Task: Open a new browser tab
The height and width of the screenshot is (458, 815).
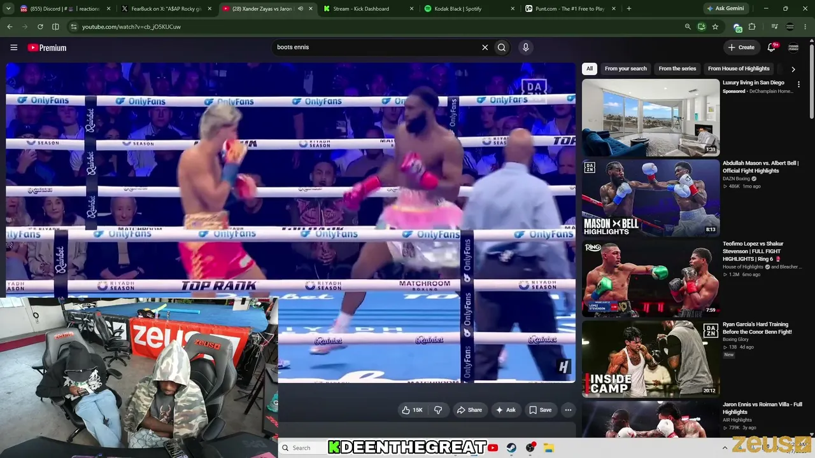Action: tap(628, 9)
